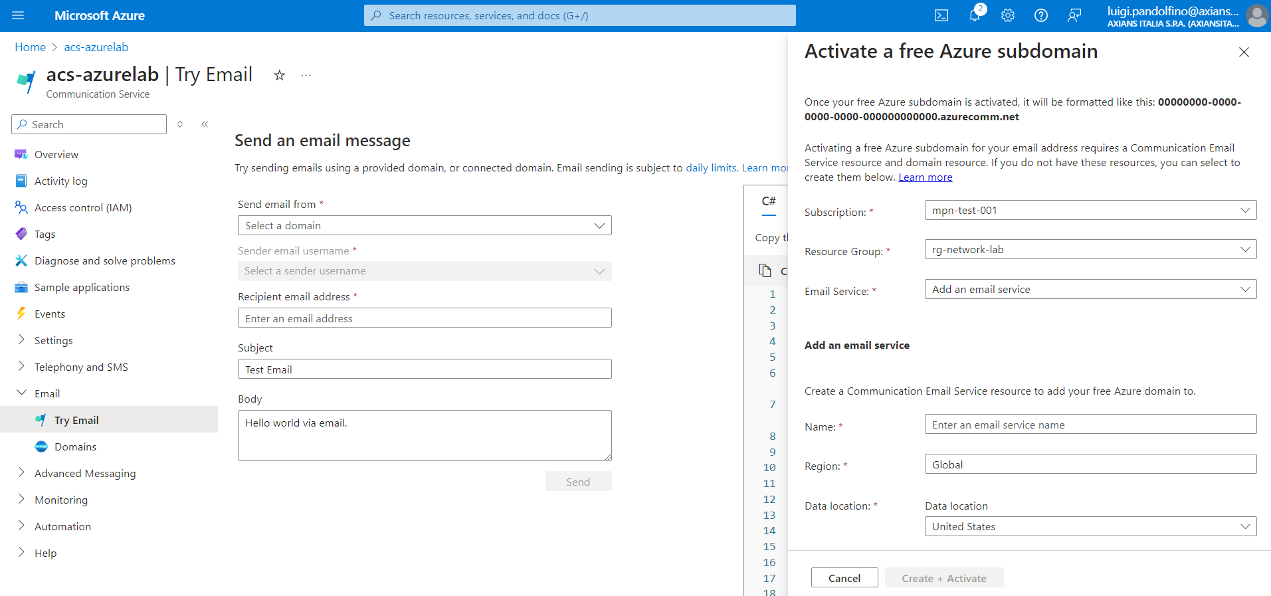Favorite this page with the star icon

280,76
